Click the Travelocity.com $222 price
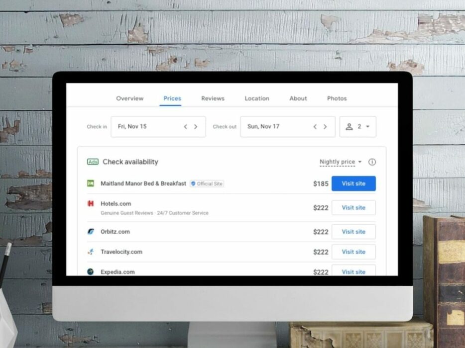 (321, 252)
